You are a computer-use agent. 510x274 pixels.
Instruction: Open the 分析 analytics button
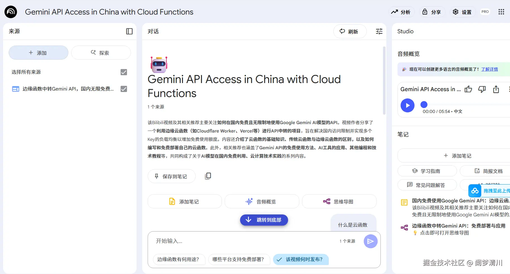401,12
